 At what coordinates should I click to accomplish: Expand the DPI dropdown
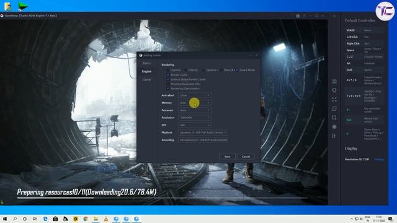point(194,125)
